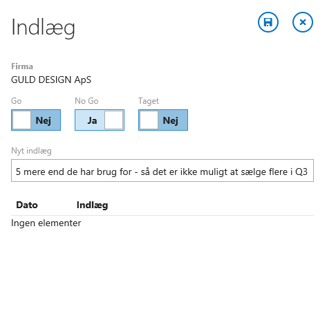
Task: Toggle the Go switch showing Nej
Action: pyautogui.click(x=36, y=120)
